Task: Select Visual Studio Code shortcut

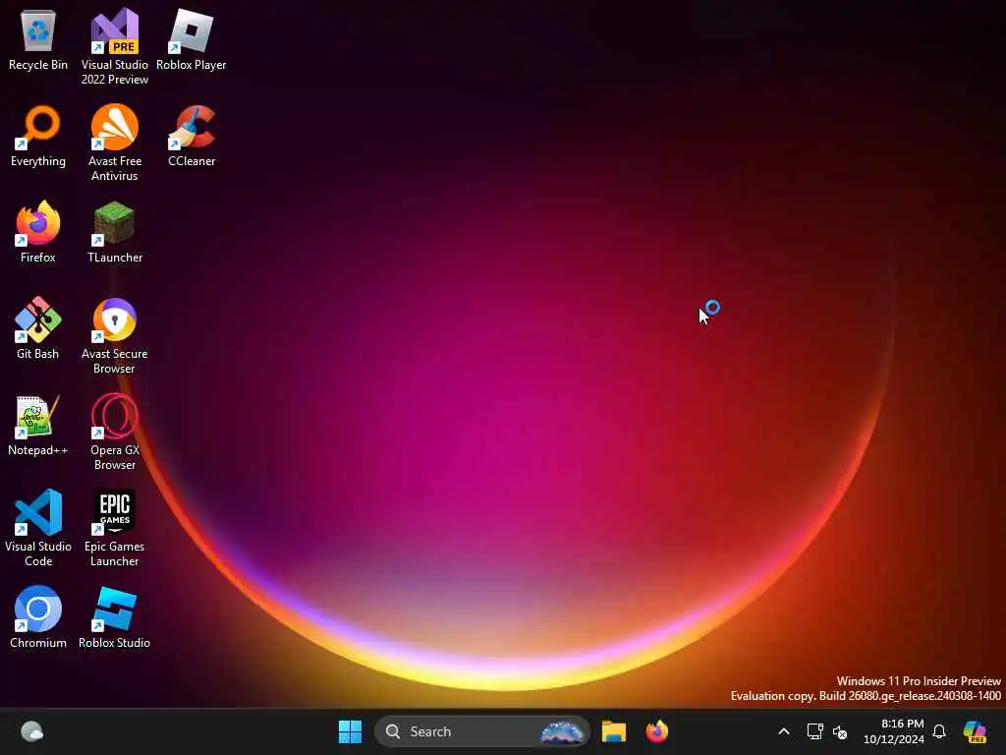Action: [x=38, y=528]
